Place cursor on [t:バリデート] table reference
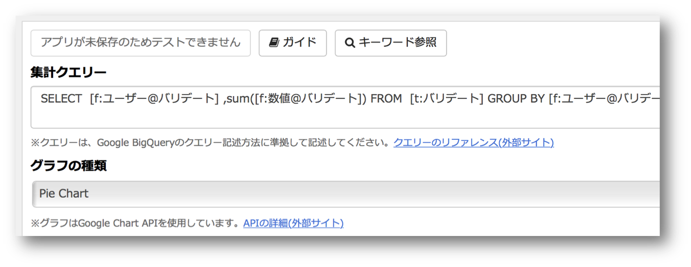The width and height of the screenshot is (691, 267). [x=446, y=98]
